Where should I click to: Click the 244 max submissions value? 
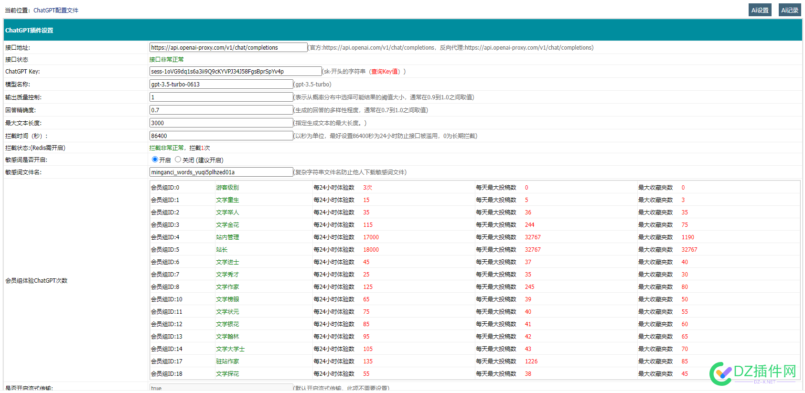pos(530,225)
